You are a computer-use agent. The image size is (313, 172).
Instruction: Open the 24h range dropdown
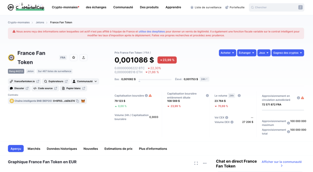pos(204,79)
